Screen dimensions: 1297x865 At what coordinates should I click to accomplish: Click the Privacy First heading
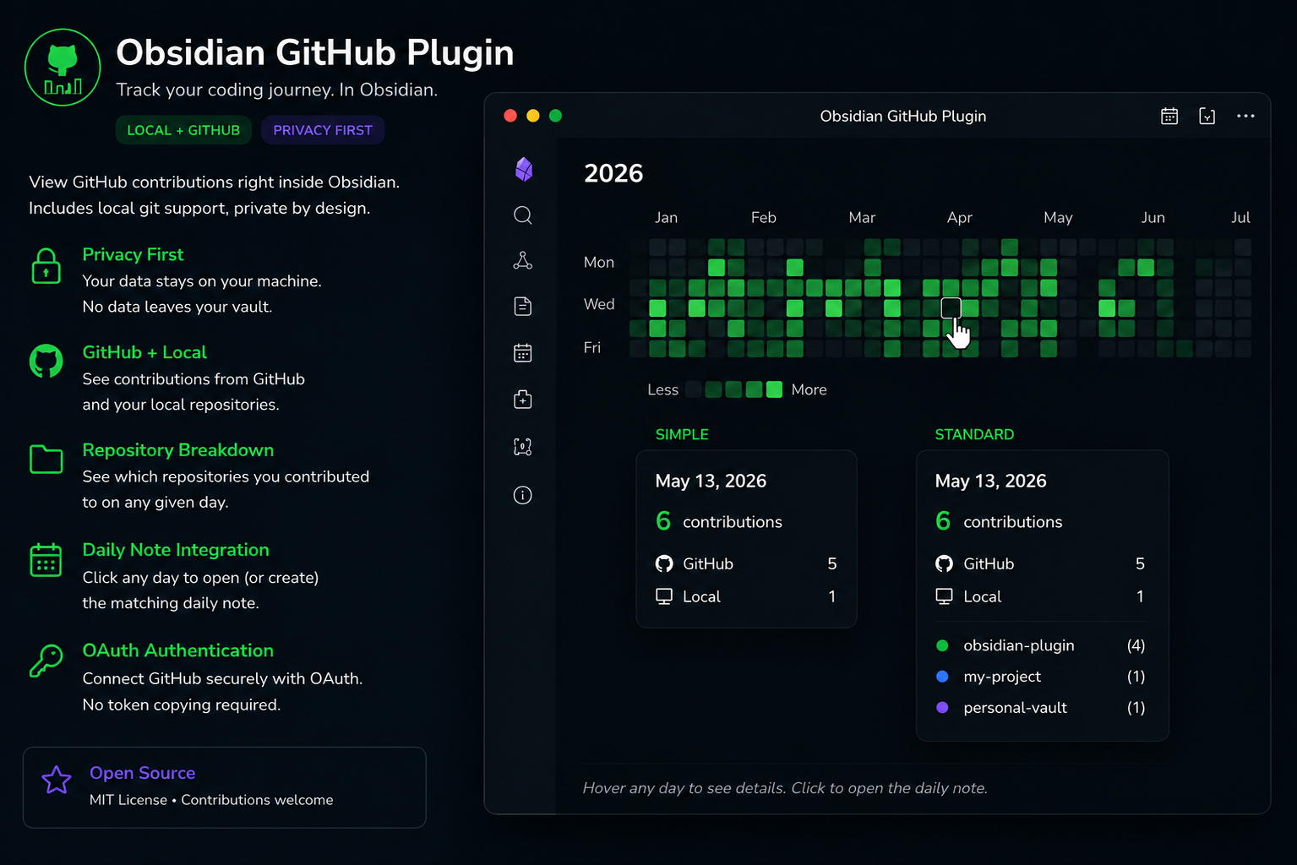click(133, 254)
